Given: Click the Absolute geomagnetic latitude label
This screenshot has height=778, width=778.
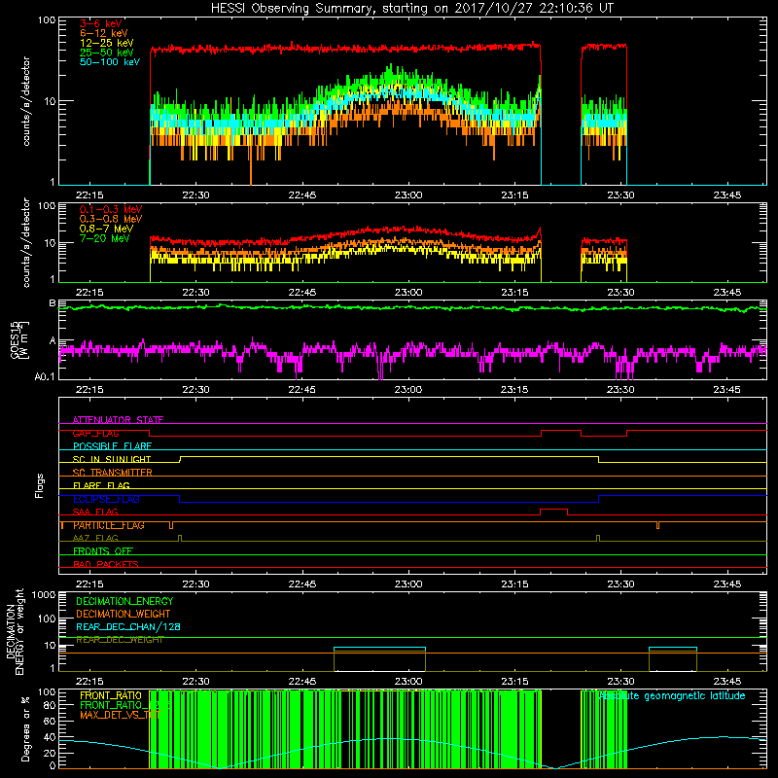Looking at the screenshot, I should [672, 696].
